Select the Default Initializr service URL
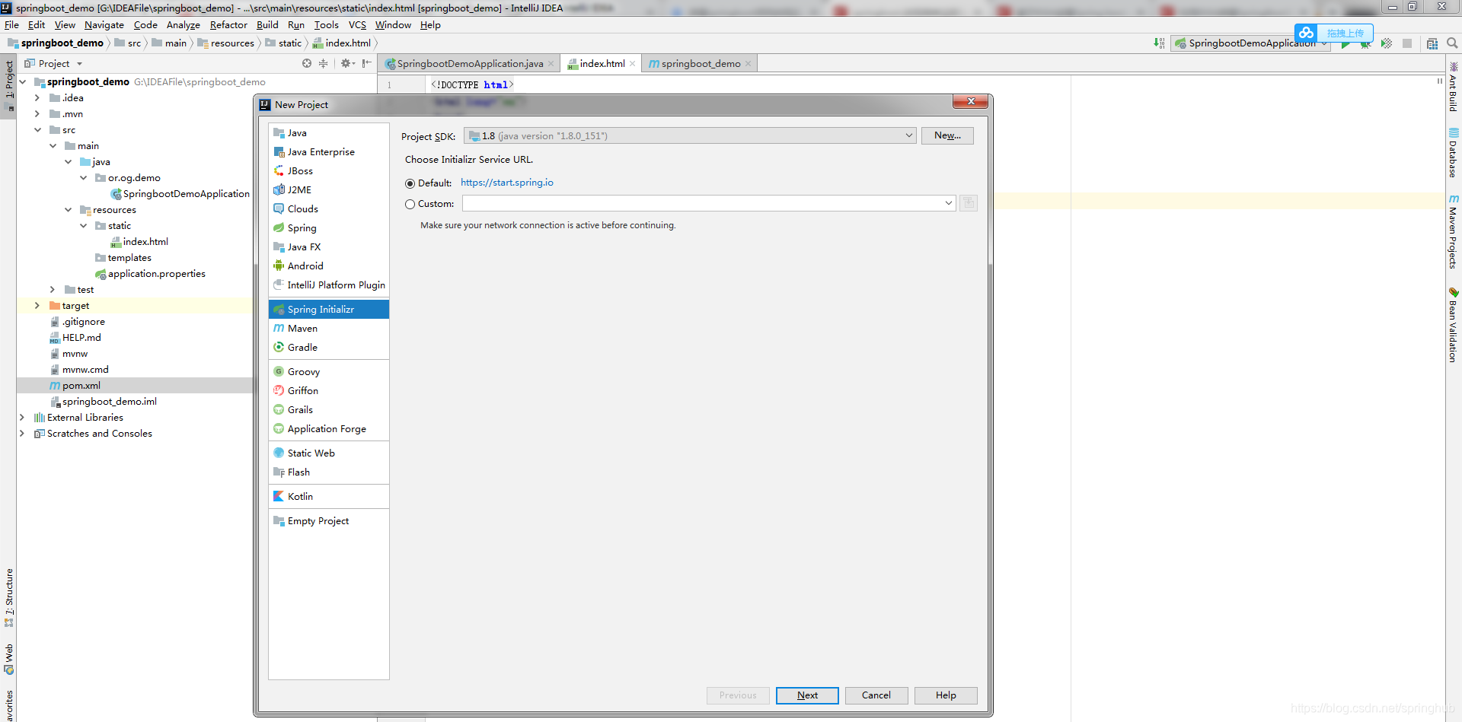Viewport: 1462px width, 722px height. tap(410, 183)
